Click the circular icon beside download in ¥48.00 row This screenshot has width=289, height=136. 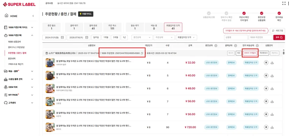266,88
